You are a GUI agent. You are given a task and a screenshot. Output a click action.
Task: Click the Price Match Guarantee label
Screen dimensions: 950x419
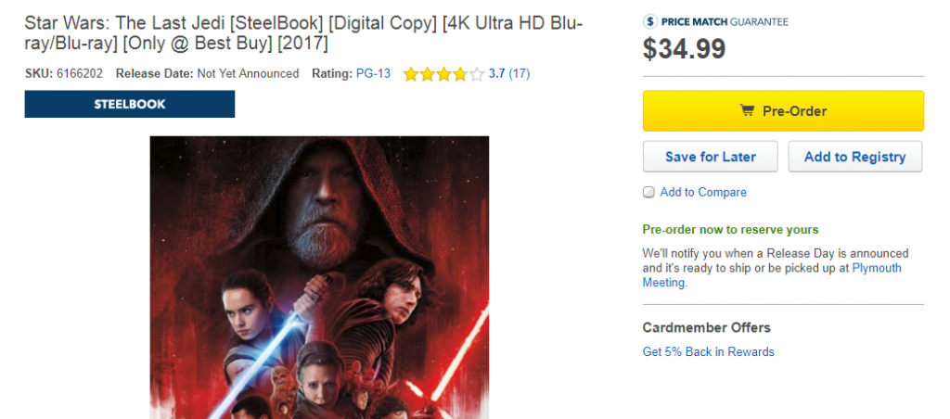[x=725, y=21]
